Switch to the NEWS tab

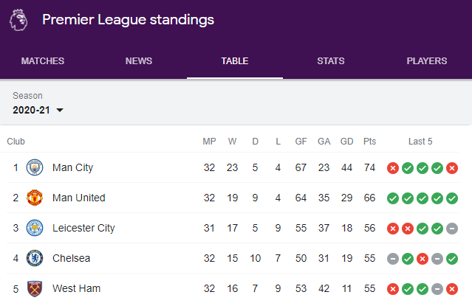pos(139,61)
